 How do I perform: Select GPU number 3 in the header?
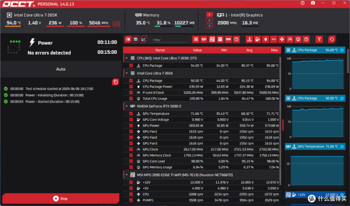click(x=209, y=26)
